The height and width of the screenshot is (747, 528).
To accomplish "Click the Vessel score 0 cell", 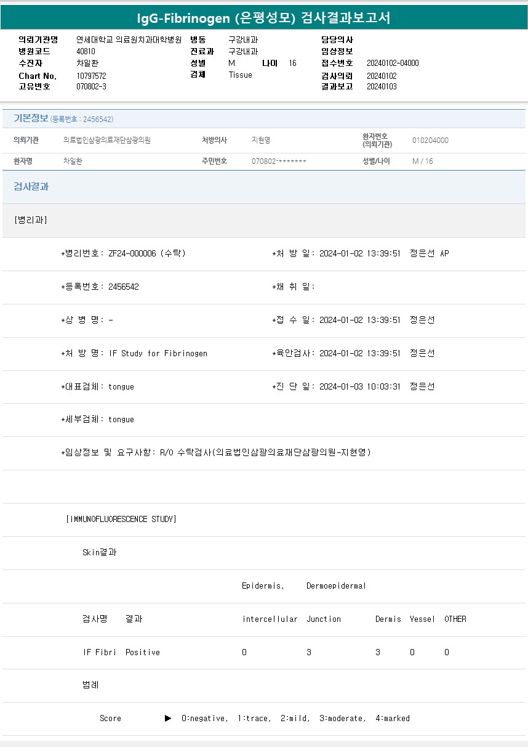I will [412, 652].
